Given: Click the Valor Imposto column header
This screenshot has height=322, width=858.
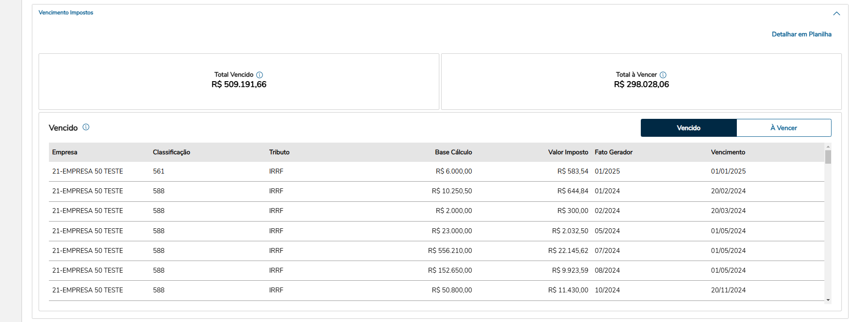Looking at the screenshot, I should tap(568, 152).
